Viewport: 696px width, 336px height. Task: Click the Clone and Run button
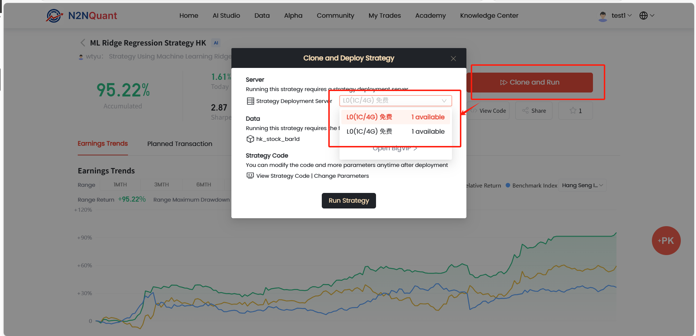pyautogui.click(x=530, y=82)
